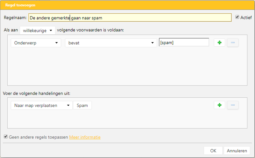Image resolution: width=255 pixels, height=158 pixels.
Task: Confirm the rule with OK
Action: click(x=213, y=151)
